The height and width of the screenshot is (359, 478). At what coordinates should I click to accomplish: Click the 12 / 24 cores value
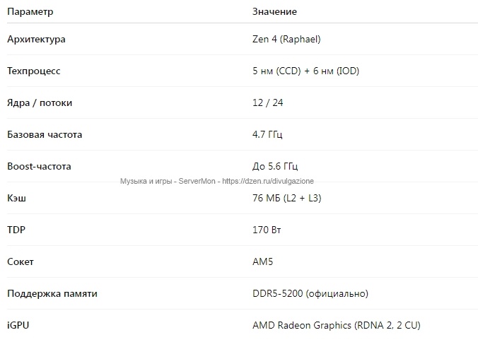(x=268, y=102)
